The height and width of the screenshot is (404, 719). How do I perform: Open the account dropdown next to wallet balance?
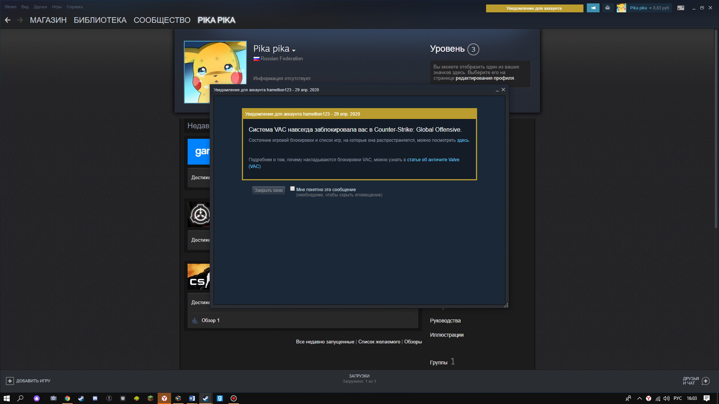650,8
